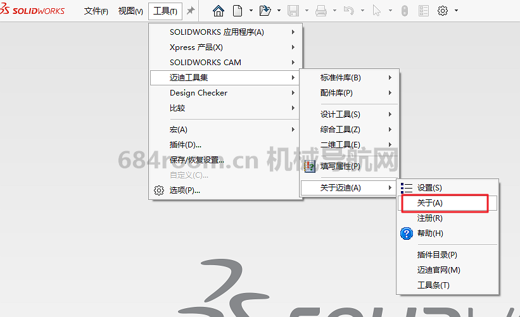Select 关于(A) in the submenu
520x317 pixels.
[430, 203]
